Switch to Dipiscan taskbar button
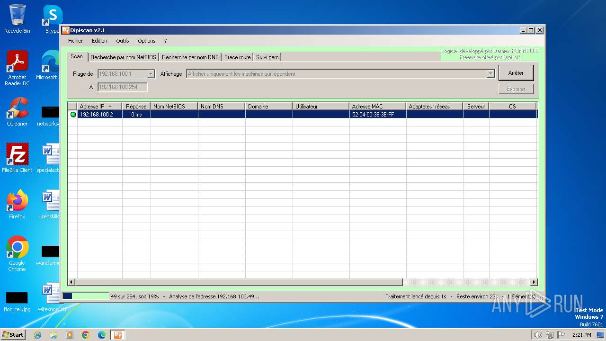606x341 pixels. pos(117,335)
